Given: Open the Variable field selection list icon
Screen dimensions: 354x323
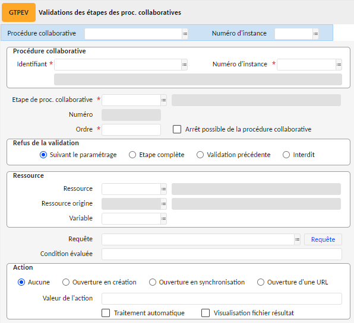Looking at the screenshot, I should pyautogui.click(x=164, y=219).
